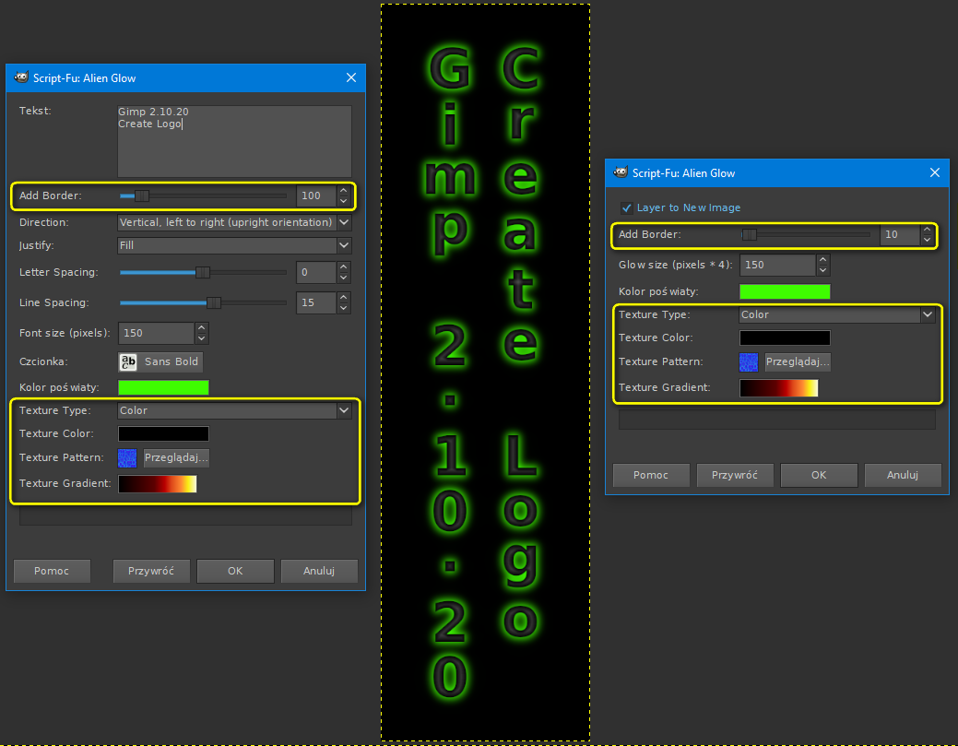The height and width of the screenshot is (746, 958).
Task: Click Letter Spacing slider handle
Action: pos(202,273)
